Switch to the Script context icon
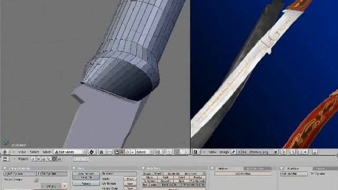Viewport: 338px width, 190px height. [x=39, y=159]
